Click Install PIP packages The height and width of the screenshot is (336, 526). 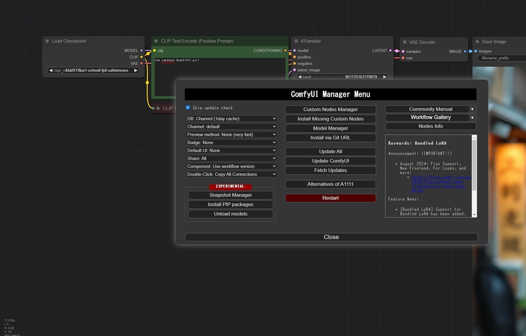(231, 204)
